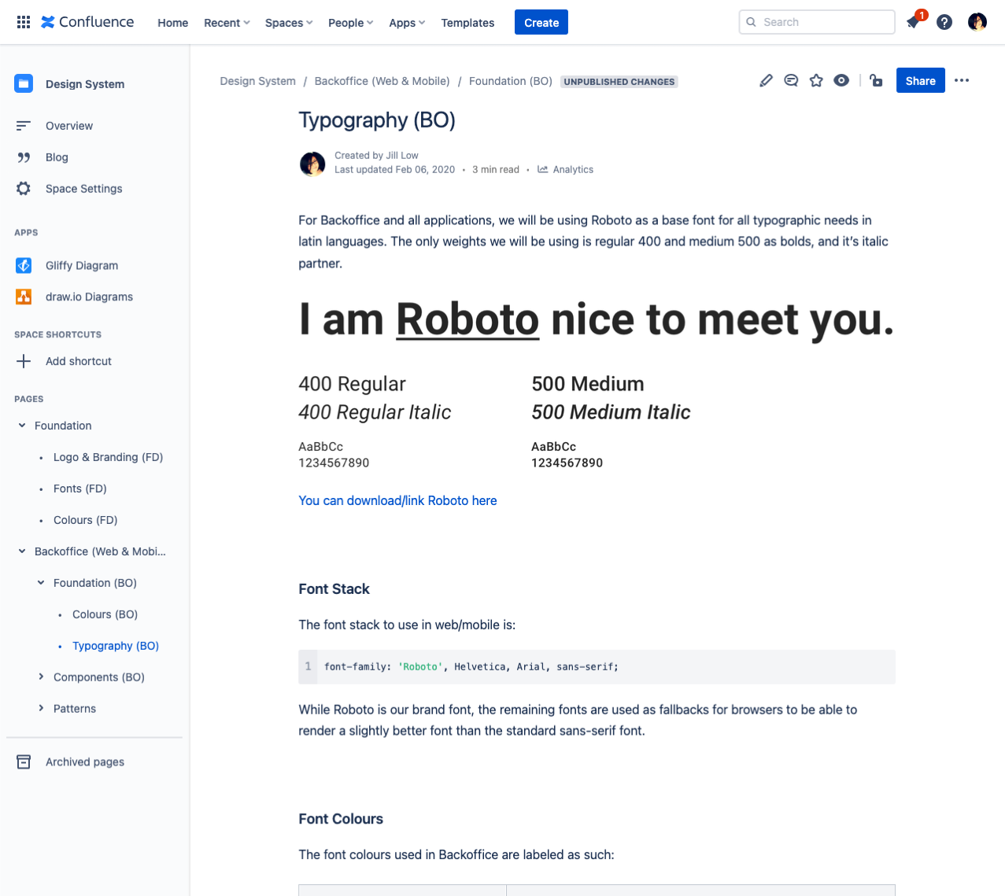Collapse the Foundation (BO) subtree
Image resolution: width=1005 pixels, height=896 pixels.
pos(41,583)
